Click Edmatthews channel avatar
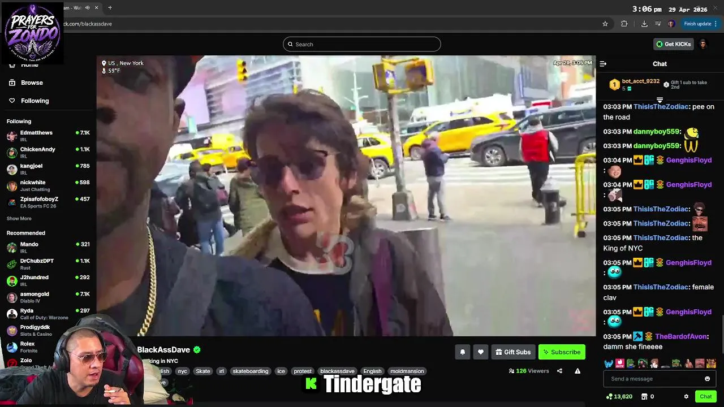This screenshot has height=407, width=724. pyautogui.click(x=12, y=136)
